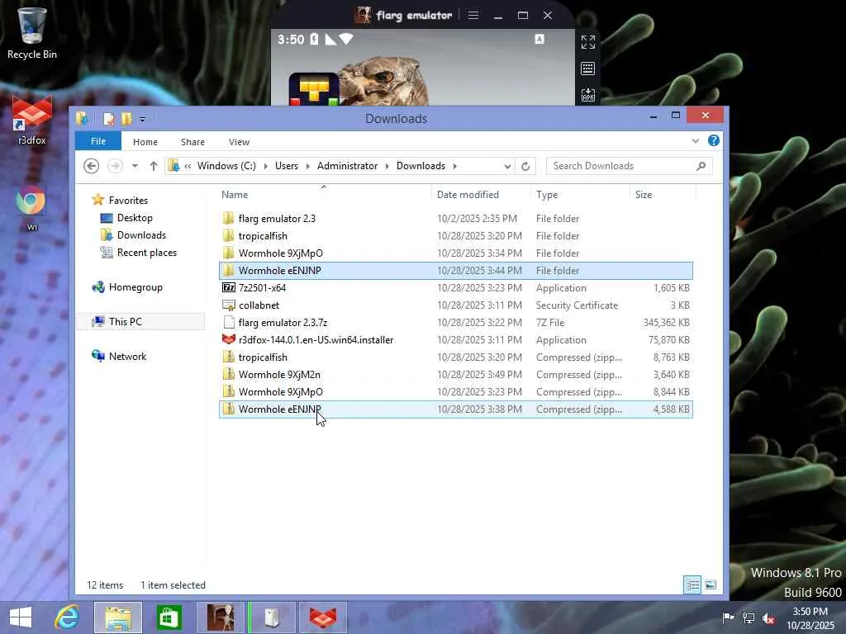Sort by the Size column header
The width and height of the screenshot is (846, 634).
[x=663, y=195]
